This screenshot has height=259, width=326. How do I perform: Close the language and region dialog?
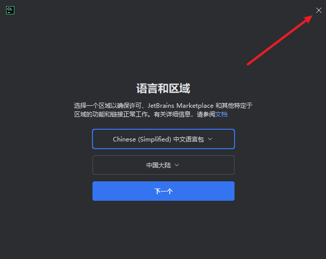tap(318, 10)
